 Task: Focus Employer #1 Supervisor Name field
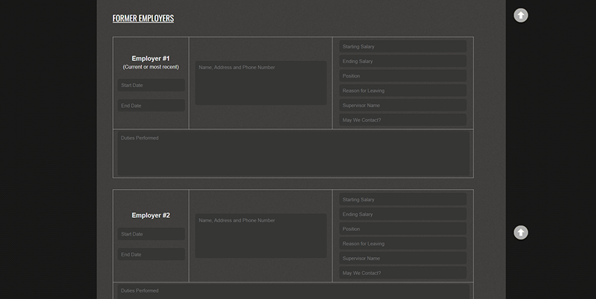click(x=402, y=105)
